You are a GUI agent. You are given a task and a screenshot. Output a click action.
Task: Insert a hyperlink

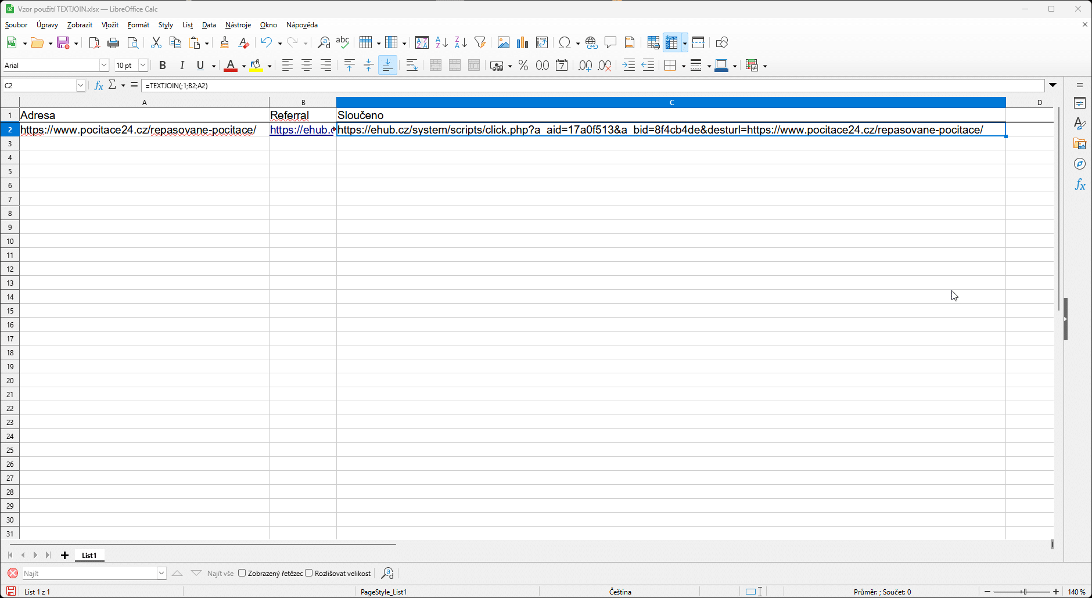click(x=591, y=42)
